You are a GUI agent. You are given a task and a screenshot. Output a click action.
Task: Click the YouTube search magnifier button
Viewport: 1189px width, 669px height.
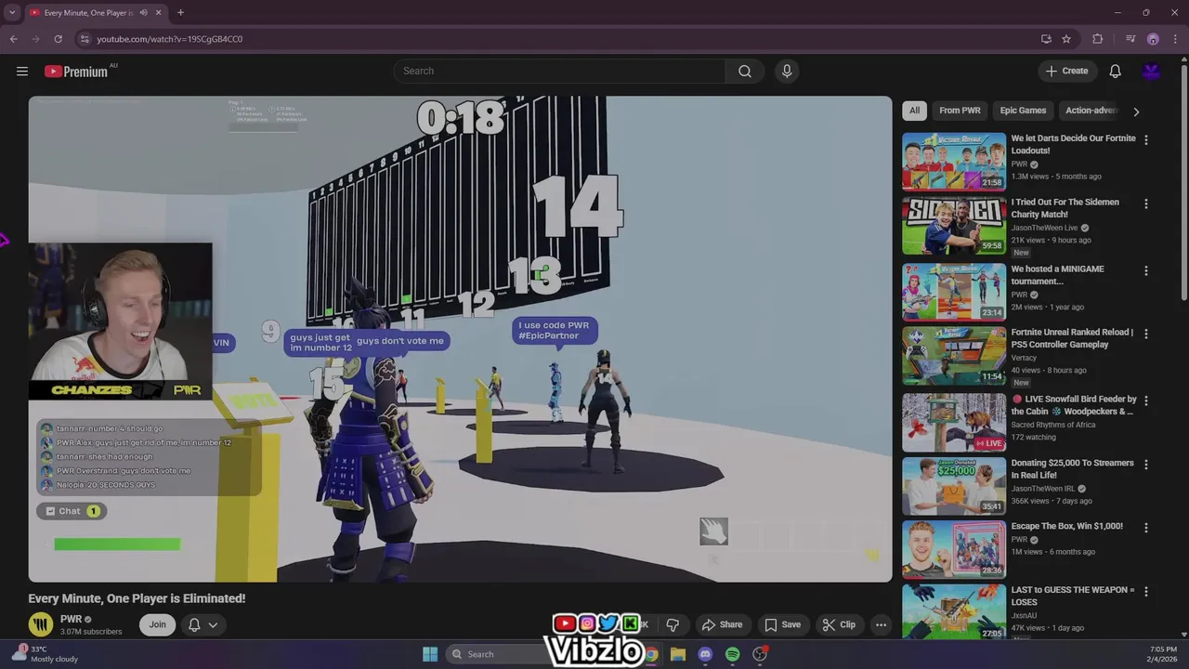(x=745, y=72)
